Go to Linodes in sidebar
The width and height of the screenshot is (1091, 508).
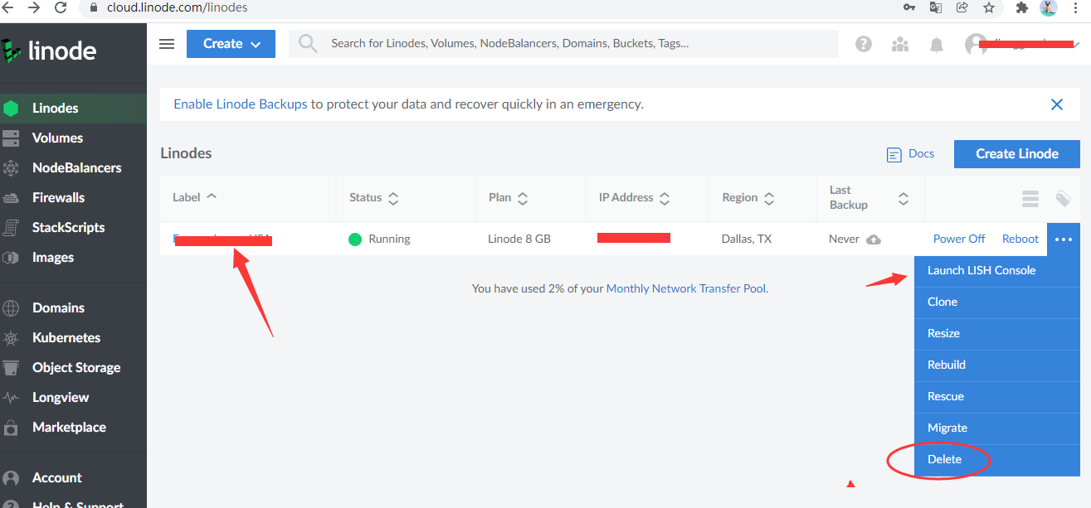pyautogui.click(x=73, y=108)
